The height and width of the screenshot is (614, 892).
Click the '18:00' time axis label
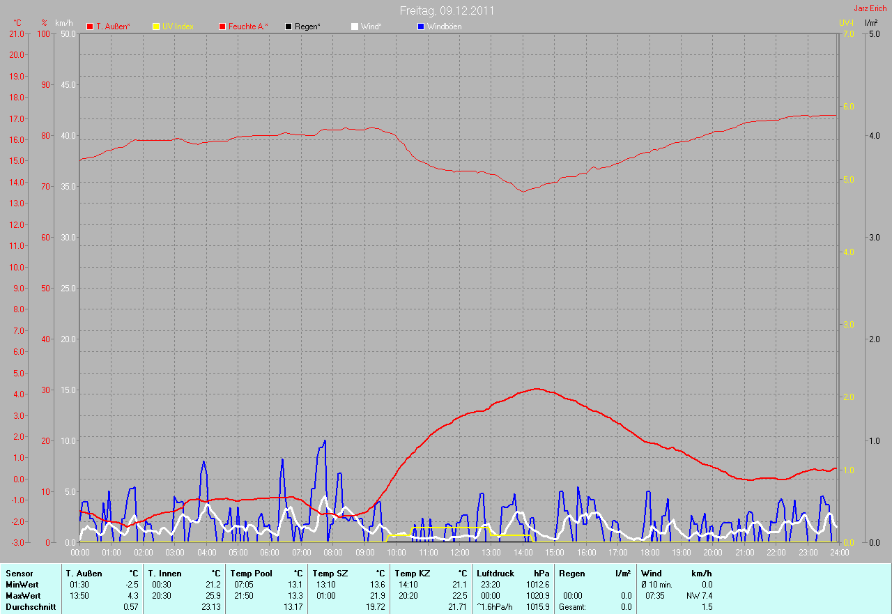[x=649, y=552]
